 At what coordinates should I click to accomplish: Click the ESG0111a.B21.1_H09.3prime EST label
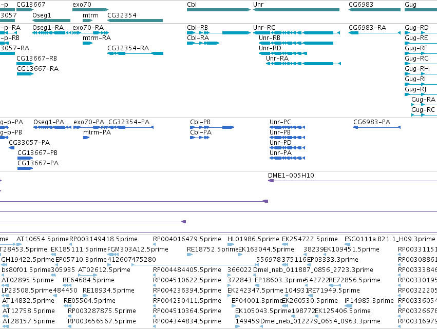(390, 239)
